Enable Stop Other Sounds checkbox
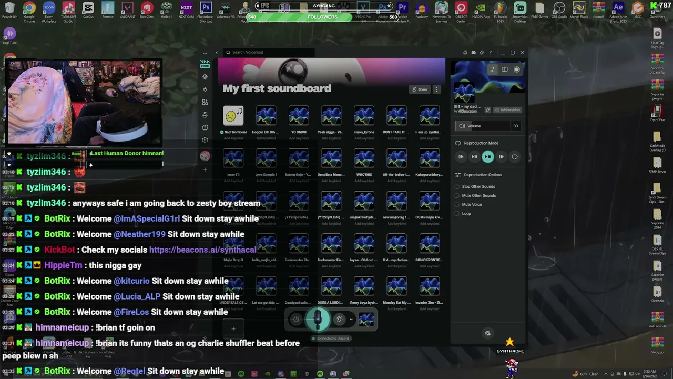This screenshot has width=673, height=379. click(x=457, y=187)
